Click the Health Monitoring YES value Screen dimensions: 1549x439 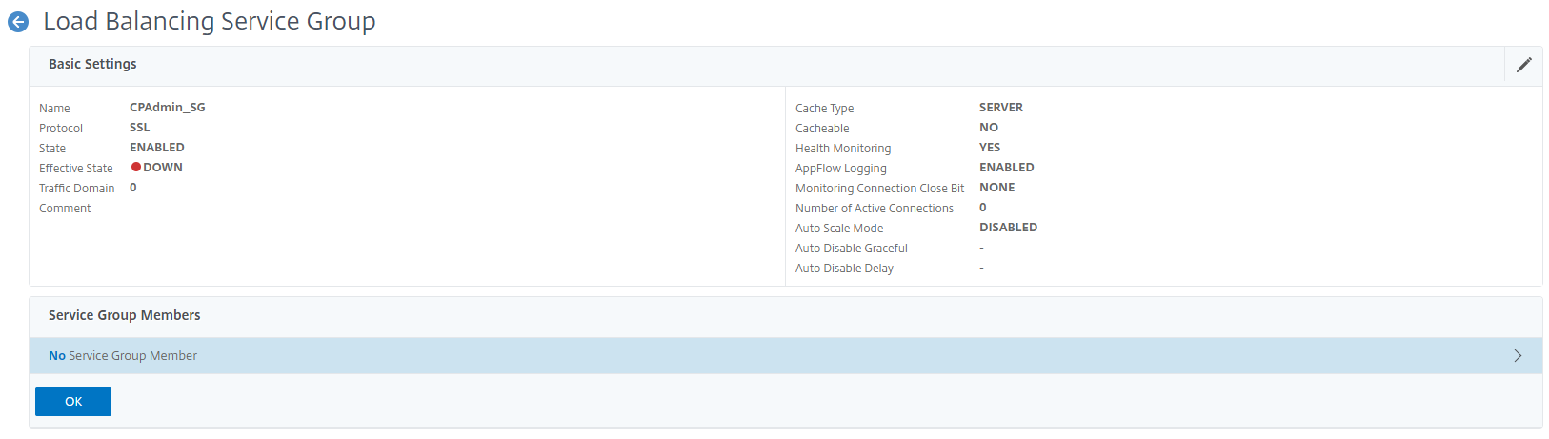click(990, 148)
